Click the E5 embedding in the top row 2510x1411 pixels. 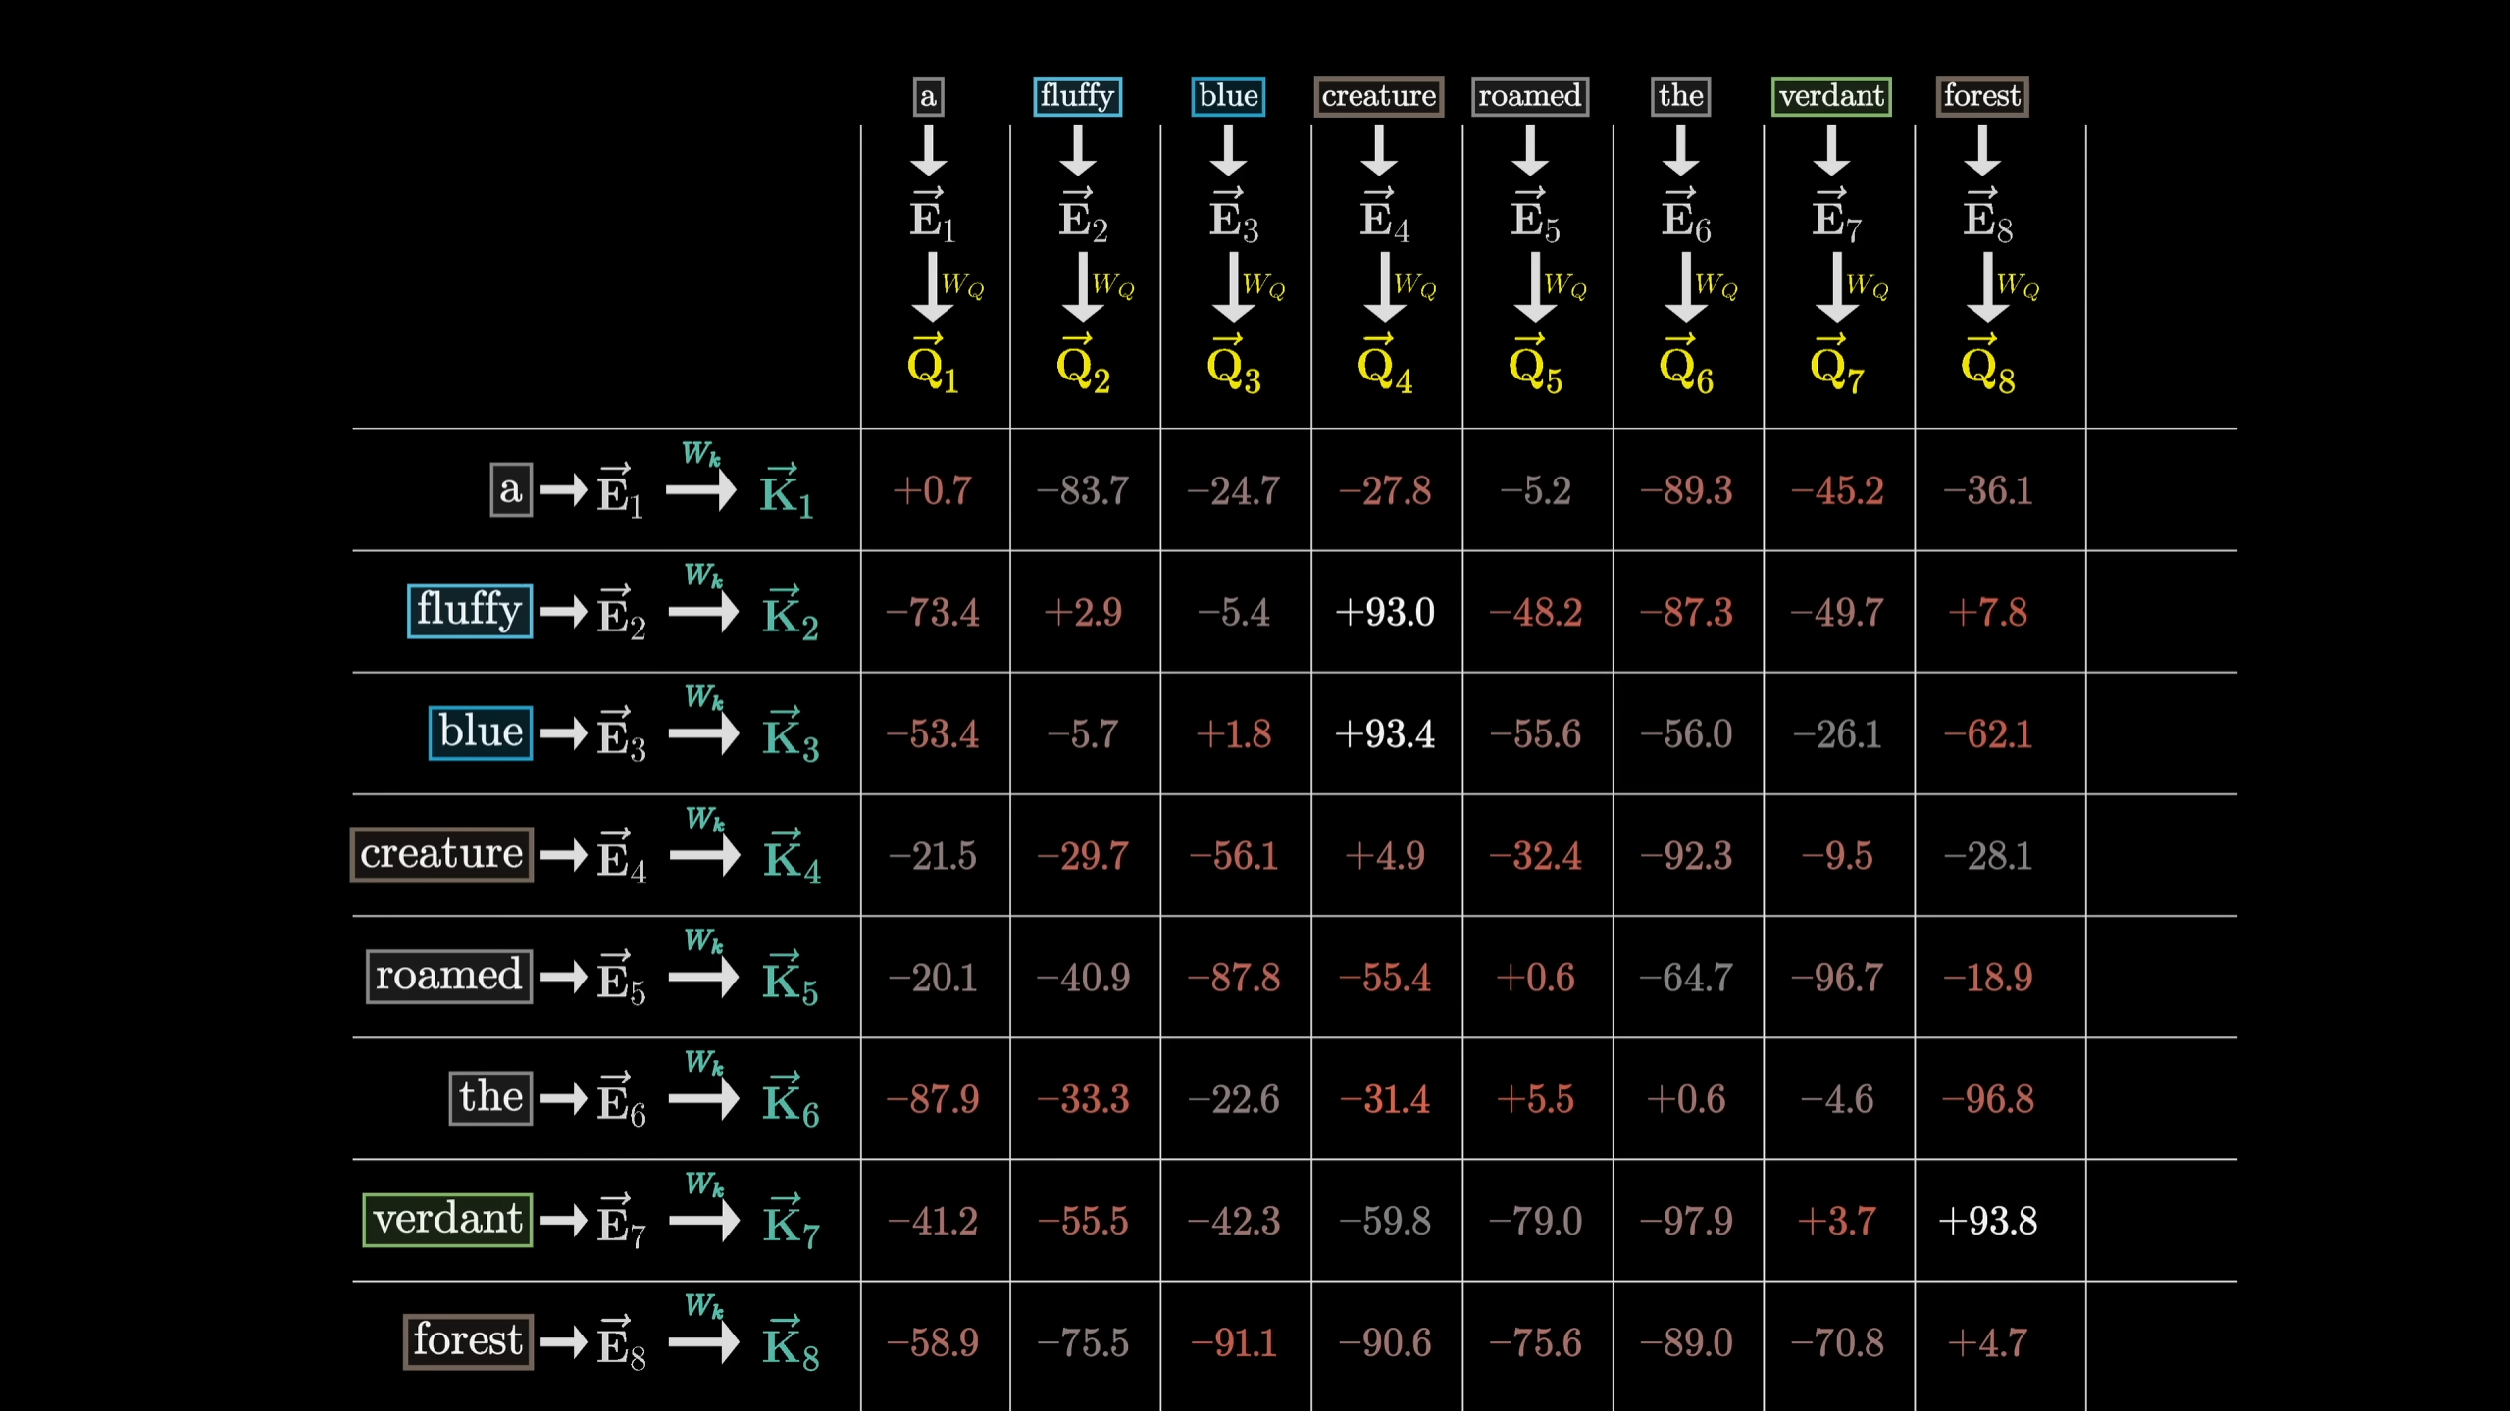tap(1534, 216)
